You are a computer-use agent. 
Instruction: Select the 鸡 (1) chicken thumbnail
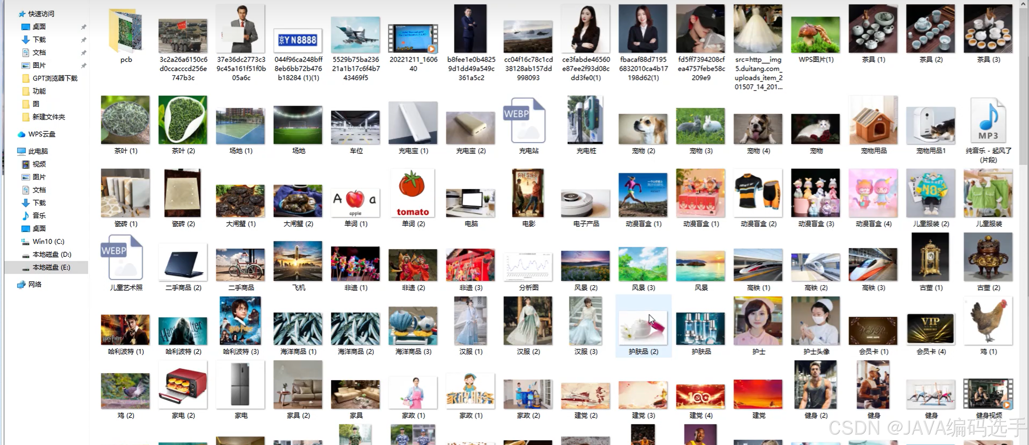tap(988, 321)
